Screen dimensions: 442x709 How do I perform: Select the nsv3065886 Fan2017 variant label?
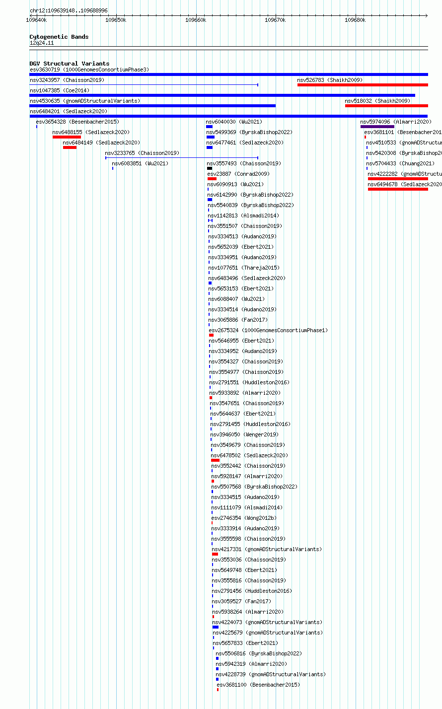pyautogui.click(x=238, y=320)
